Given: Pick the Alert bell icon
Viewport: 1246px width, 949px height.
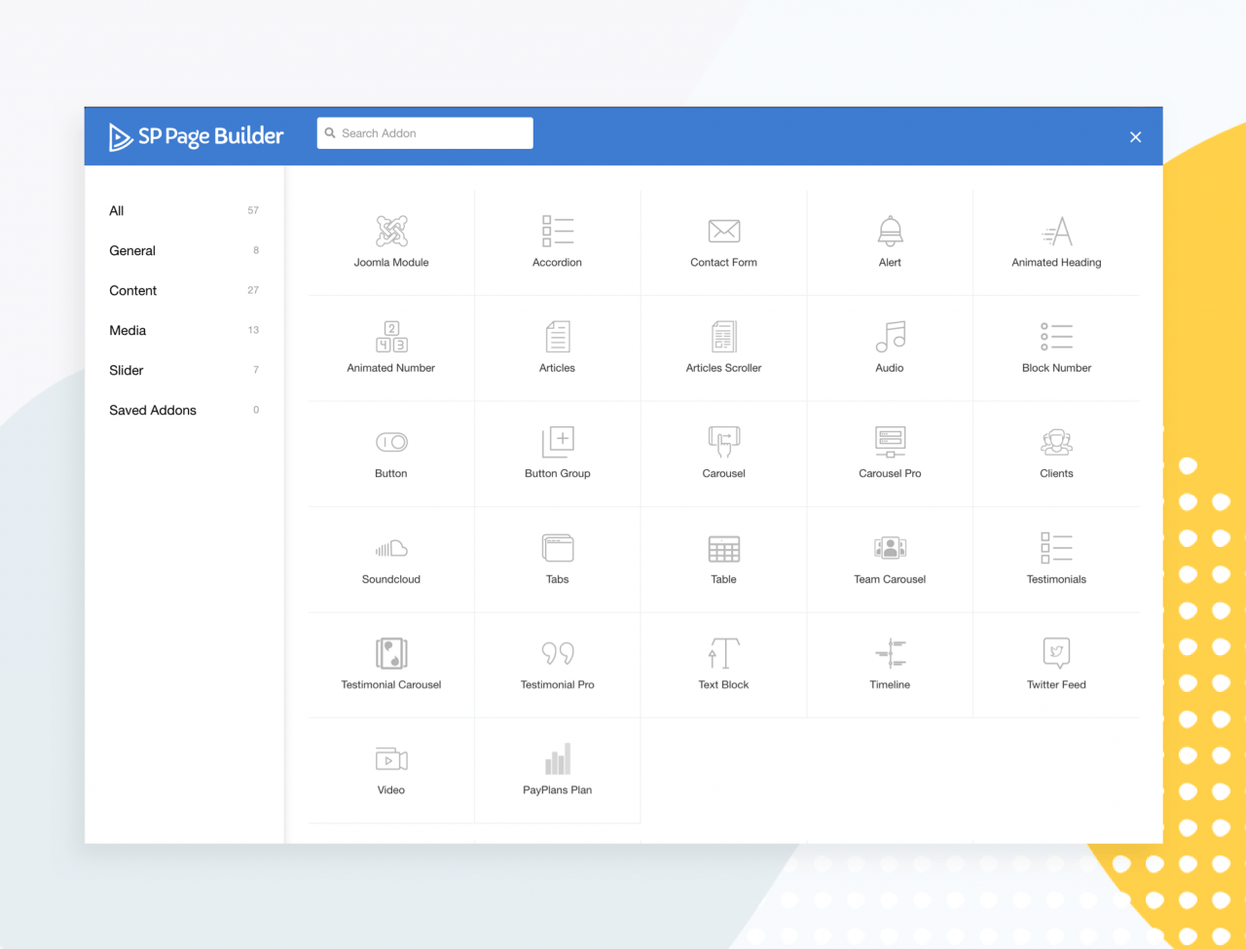Looking at the screenshot, I should (x=891, y=231).
